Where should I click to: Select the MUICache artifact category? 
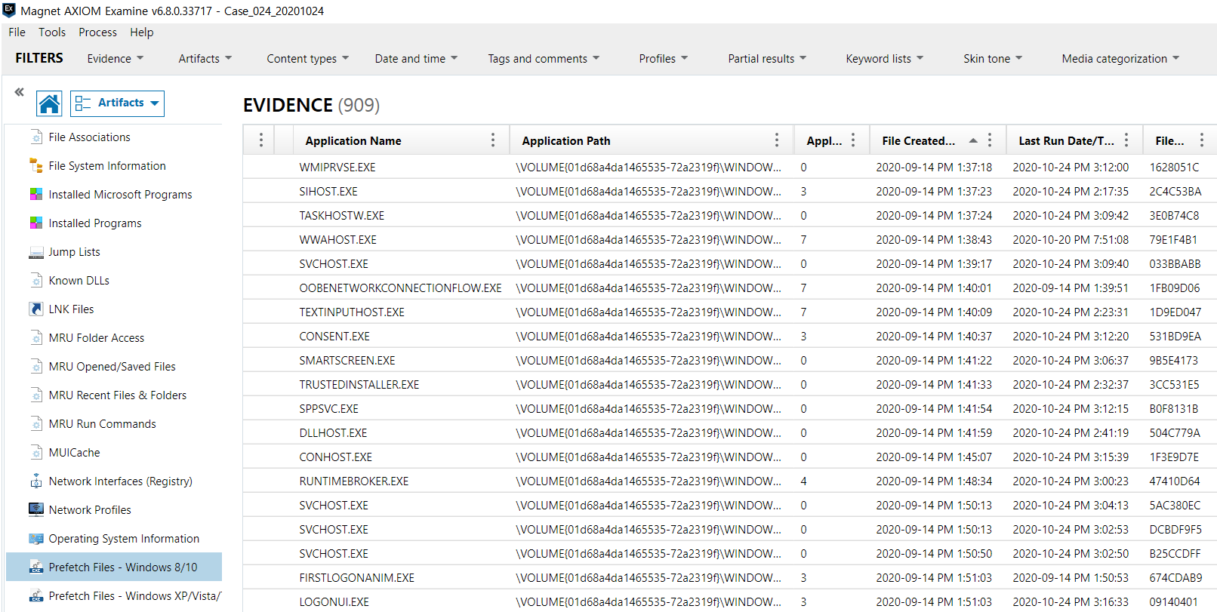74,452
